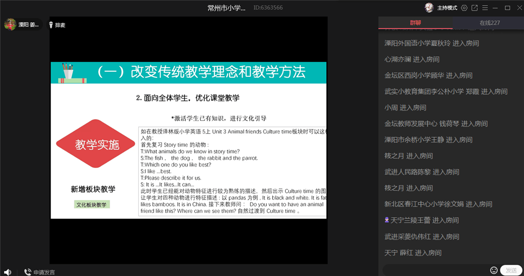Screen dimensions: 524x276
Task: Click chat entry 武进采菱仇伟红
Action: coord(422,237)
